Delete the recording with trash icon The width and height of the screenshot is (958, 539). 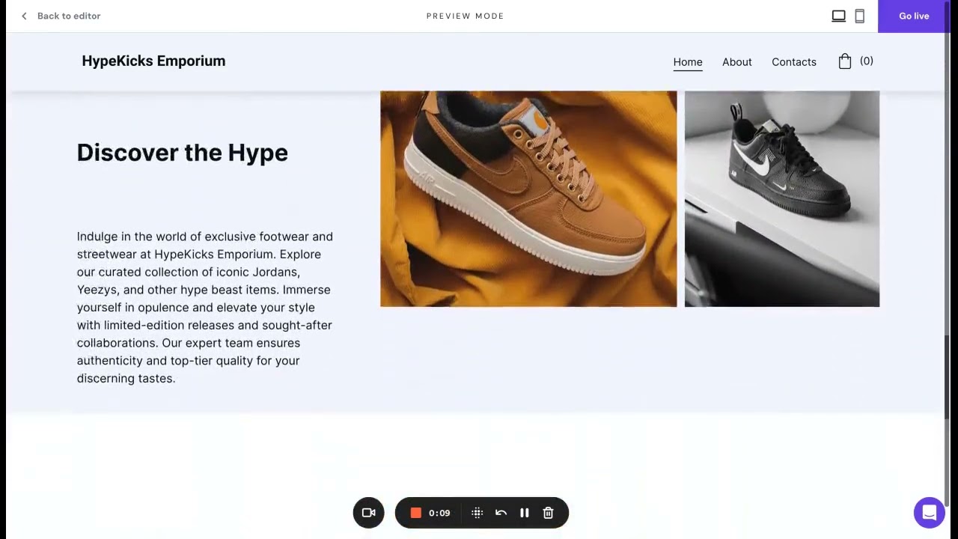tap(548, 513)
